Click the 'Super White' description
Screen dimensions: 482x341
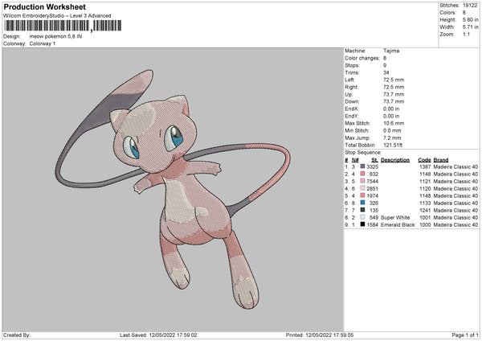point(395,218)
